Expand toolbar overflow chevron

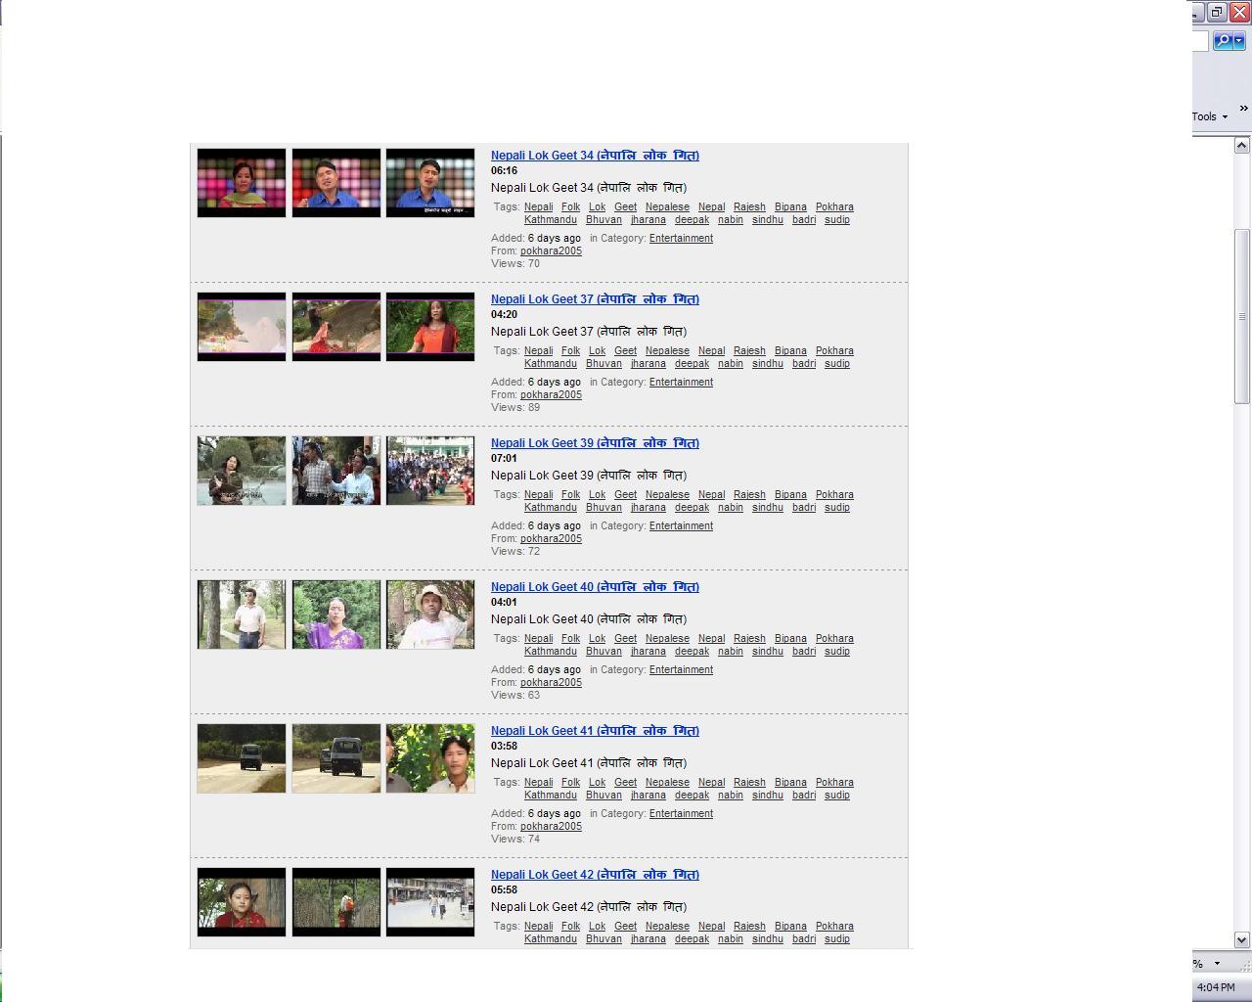(x=1243, y=108)
